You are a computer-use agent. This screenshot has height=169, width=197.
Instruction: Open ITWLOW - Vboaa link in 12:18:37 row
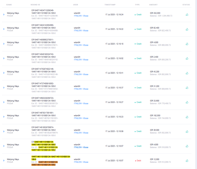pyautogui.click(x=81, y=89)
